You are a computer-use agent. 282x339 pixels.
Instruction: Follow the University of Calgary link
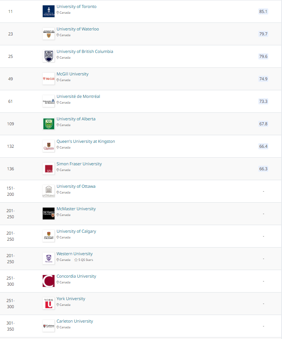[76, 231]
